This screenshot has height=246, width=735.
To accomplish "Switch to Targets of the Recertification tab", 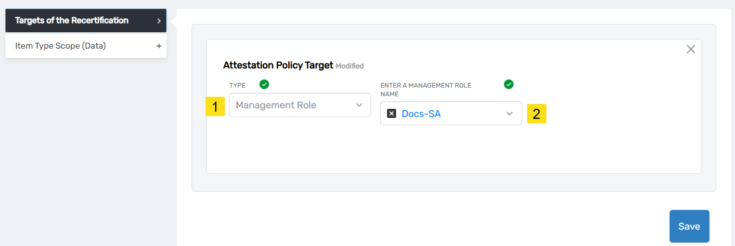I will [72, 21].
